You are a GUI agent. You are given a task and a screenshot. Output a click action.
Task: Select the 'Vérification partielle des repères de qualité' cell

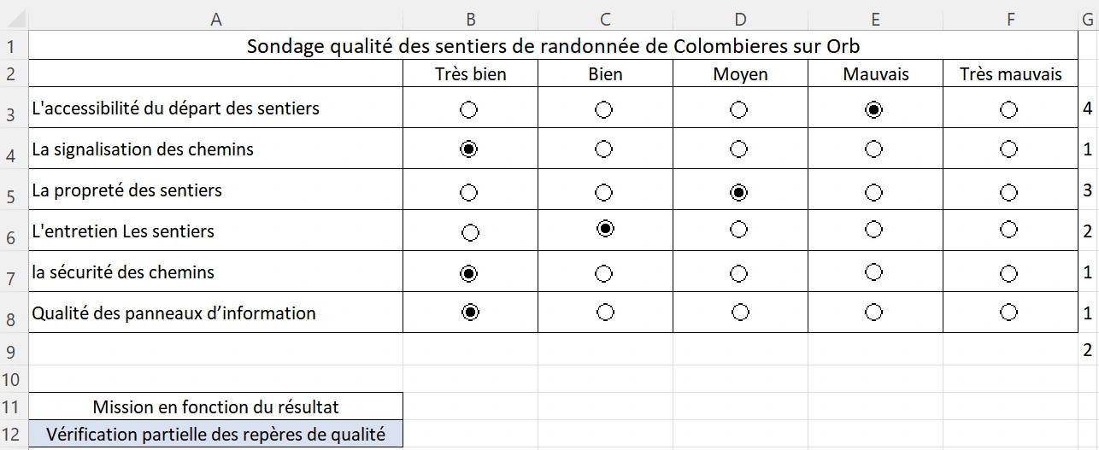click(x=215, y=435)
